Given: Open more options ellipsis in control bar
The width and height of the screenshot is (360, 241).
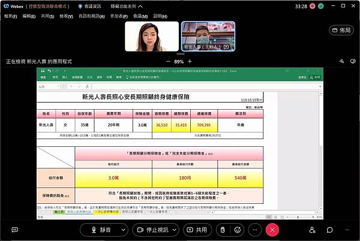Looking at the screenshot, I should point(255,230).
